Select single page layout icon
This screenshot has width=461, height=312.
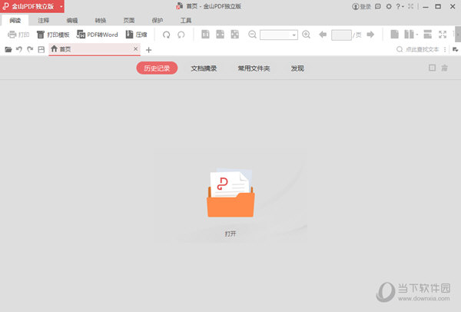point(395,35)
